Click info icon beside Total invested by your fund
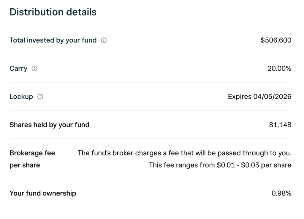 [x=104, y=40]
